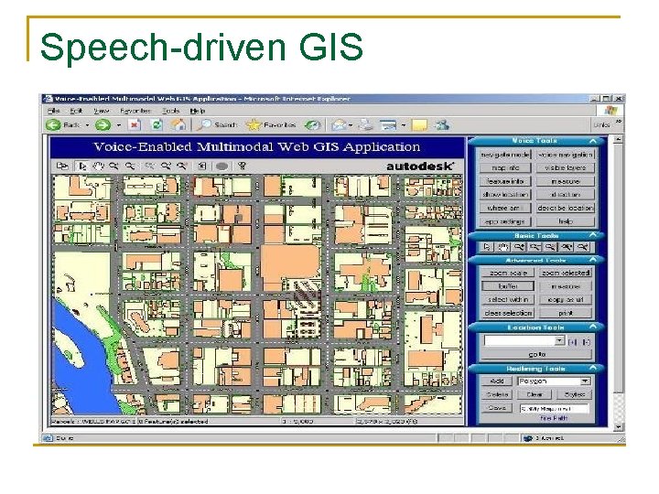Open the Polygon shape dropdown
Screen dimensions: 659x494
[x=585, y=381]
